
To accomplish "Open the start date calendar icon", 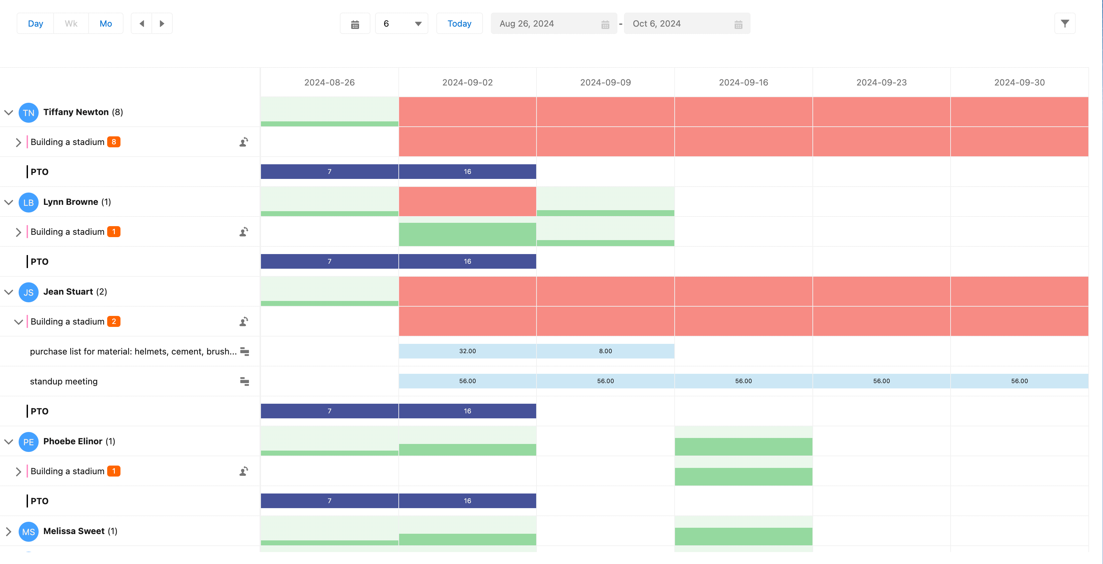I will pos(605,24).
